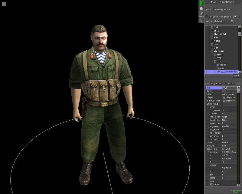Viewport: 242px width, 194px height.
Task: Select the wireframe cube icon
Action: click(x=201, y=20)
